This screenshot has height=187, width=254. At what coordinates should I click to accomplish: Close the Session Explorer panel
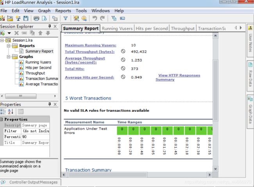tap(55, 26)
